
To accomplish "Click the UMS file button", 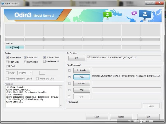I will coord(82,97).
